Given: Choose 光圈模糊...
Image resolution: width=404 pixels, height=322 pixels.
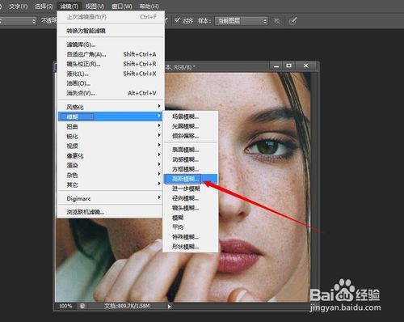Looking at the screenshot, I should [x=191, y=126].
